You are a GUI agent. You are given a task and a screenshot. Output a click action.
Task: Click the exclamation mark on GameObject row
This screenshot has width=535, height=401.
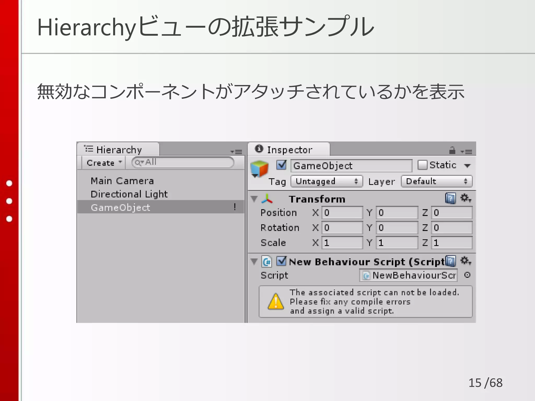[x=235, y=207]
